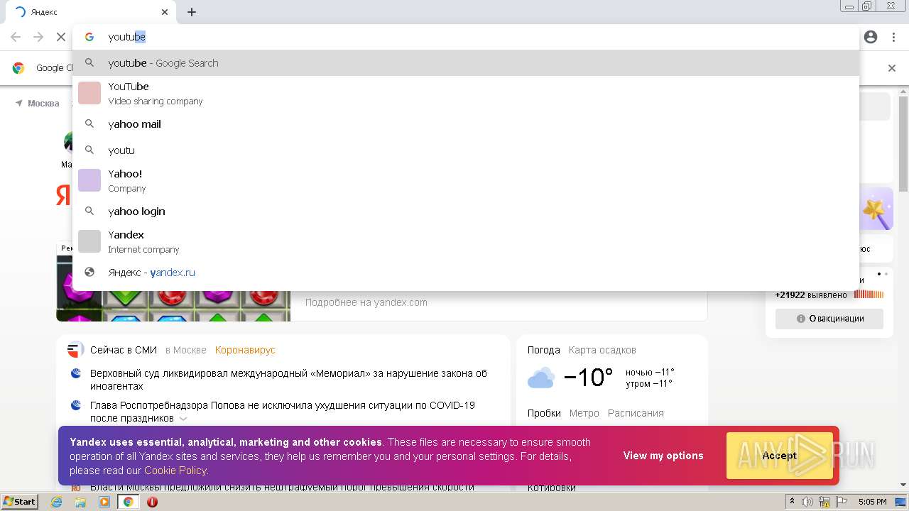Click the YouTube suggestion thumbnail icon

tap(89, 93)
